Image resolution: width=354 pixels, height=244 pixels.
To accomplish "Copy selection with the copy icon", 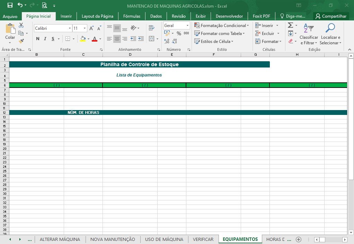I will point(21,33).
